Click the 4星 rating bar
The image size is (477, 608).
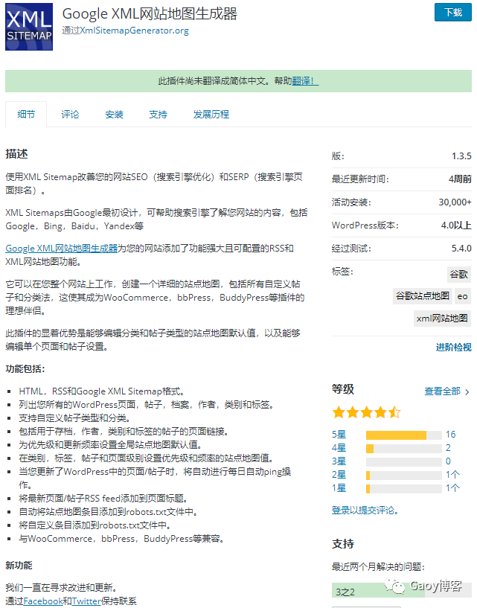coord(404,449)
